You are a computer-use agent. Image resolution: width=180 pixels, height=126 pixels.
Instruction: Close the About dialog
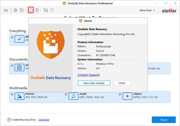pos(122,83)
